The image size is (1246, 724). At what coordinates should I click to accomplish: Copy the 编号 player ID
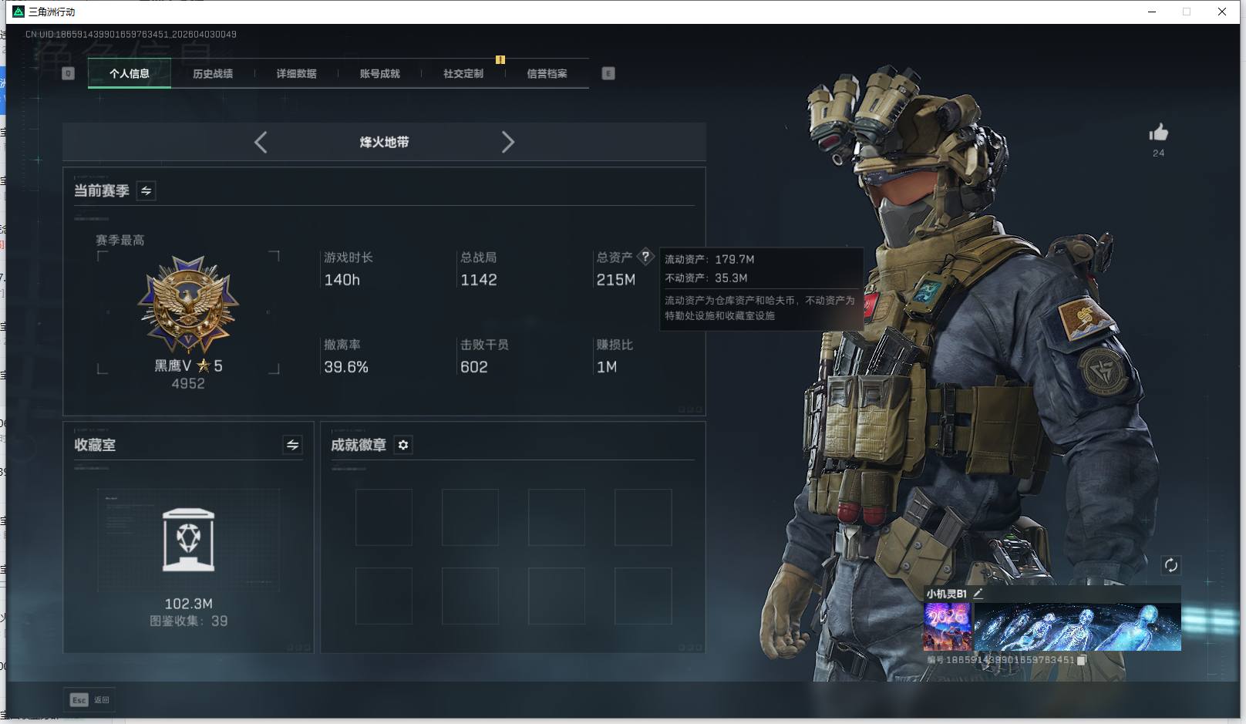[x=1082, y=660]
